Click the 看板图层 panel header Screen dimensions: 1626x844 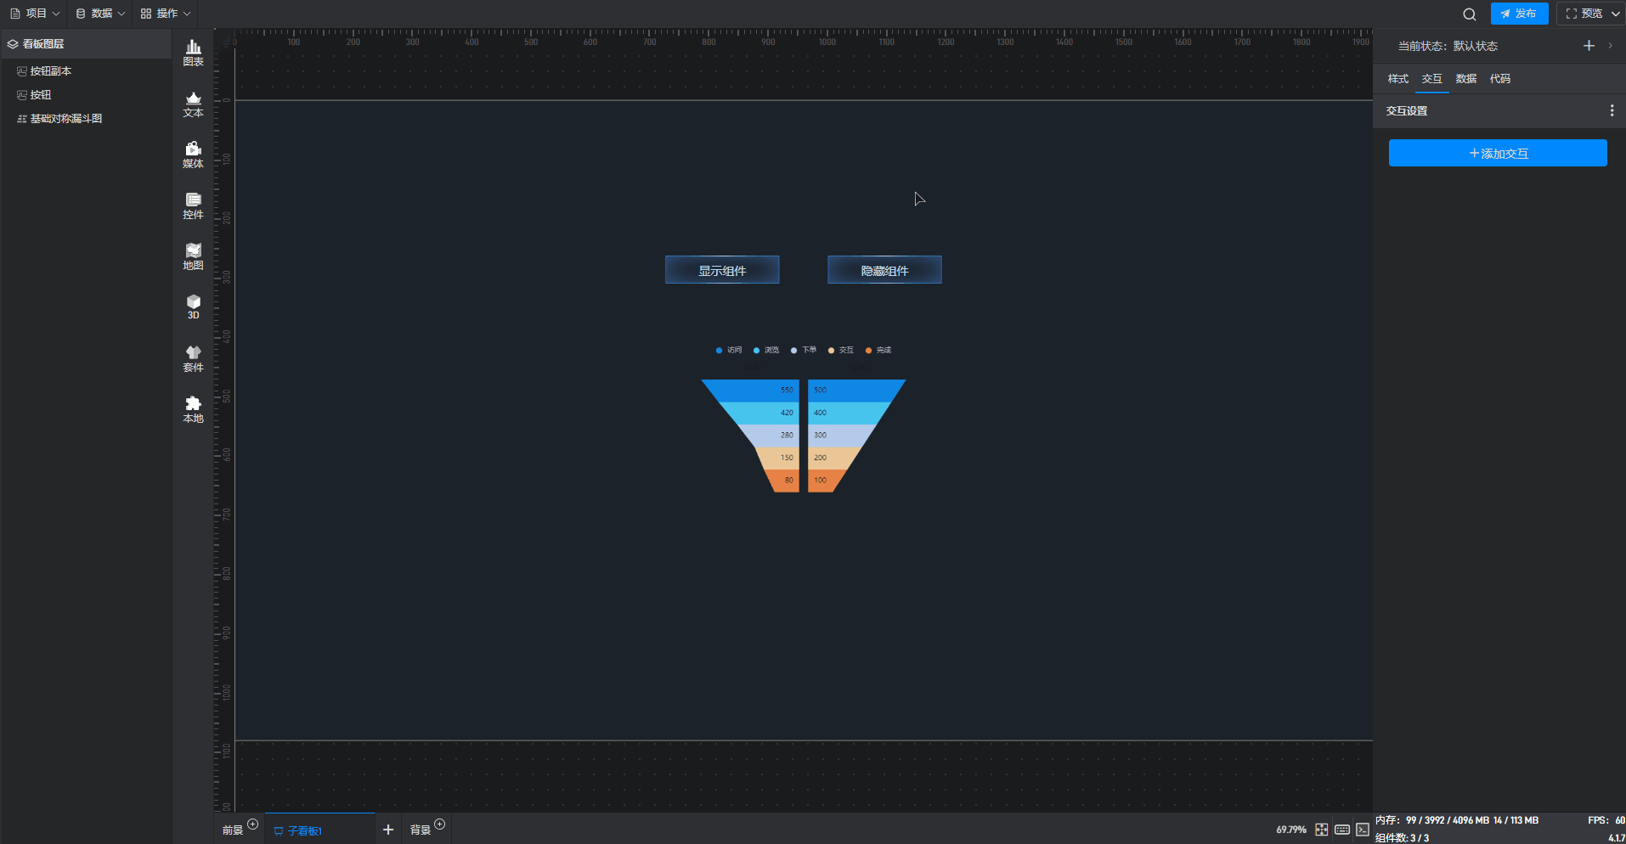point(87,44)
